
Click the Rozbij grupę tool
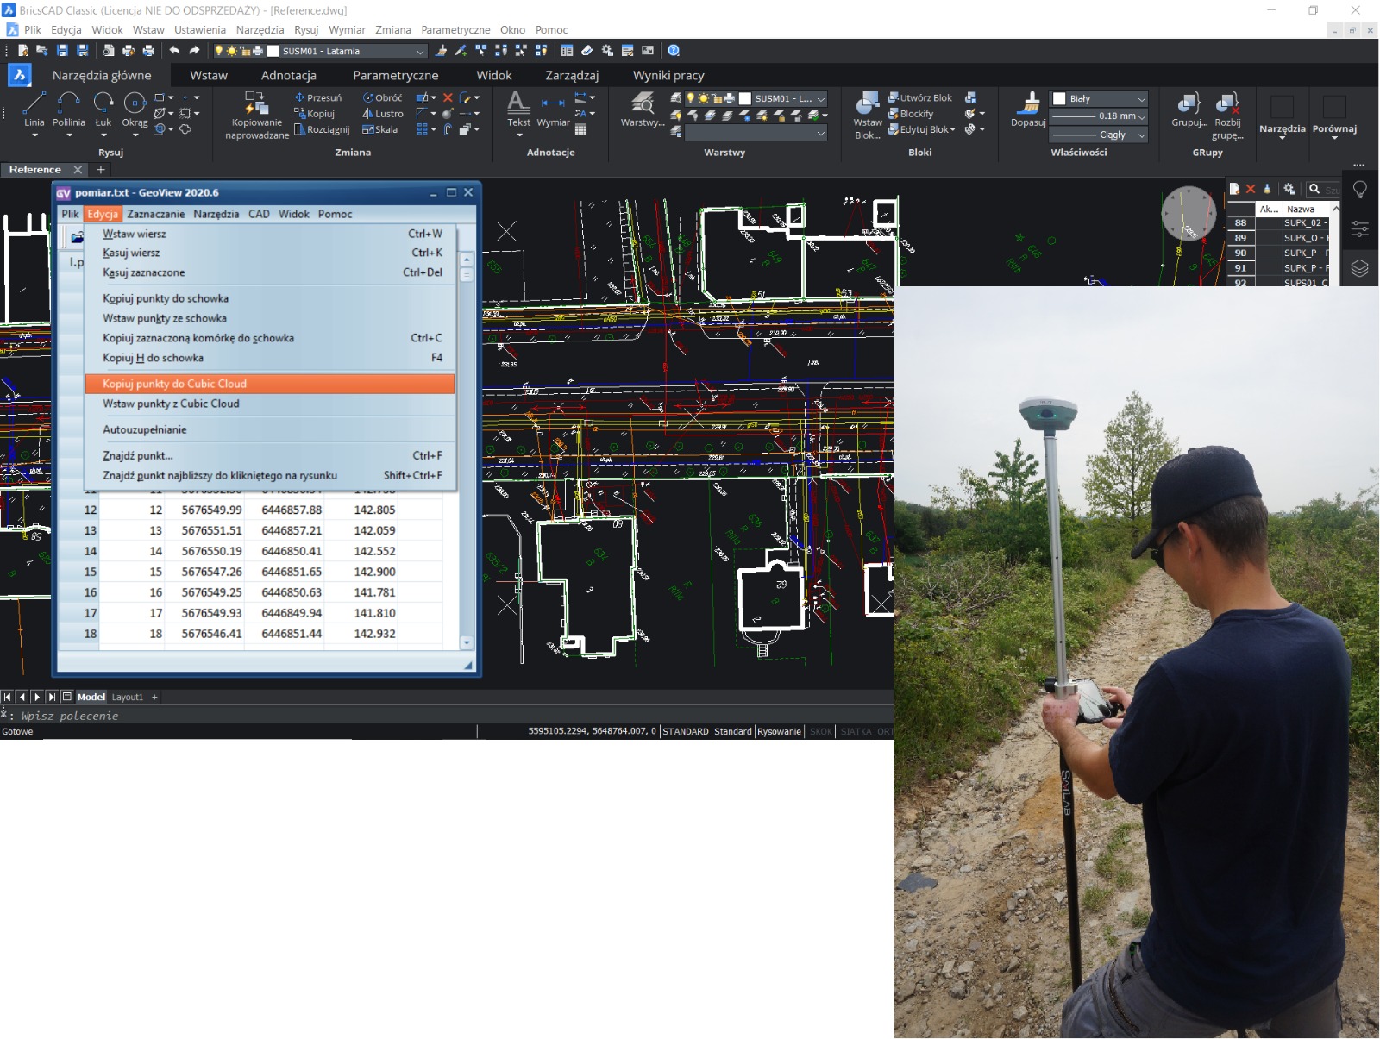tap(1227, 115)
